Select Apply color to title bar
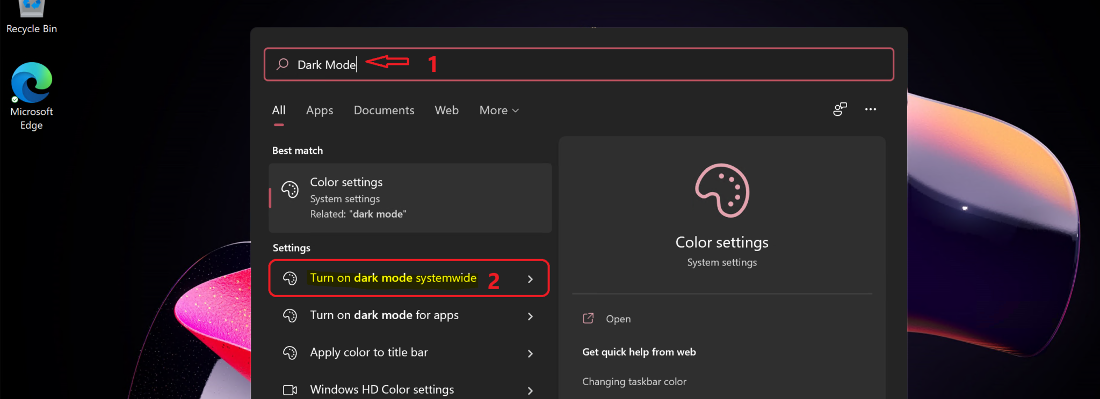 click(x=409, y=352)
